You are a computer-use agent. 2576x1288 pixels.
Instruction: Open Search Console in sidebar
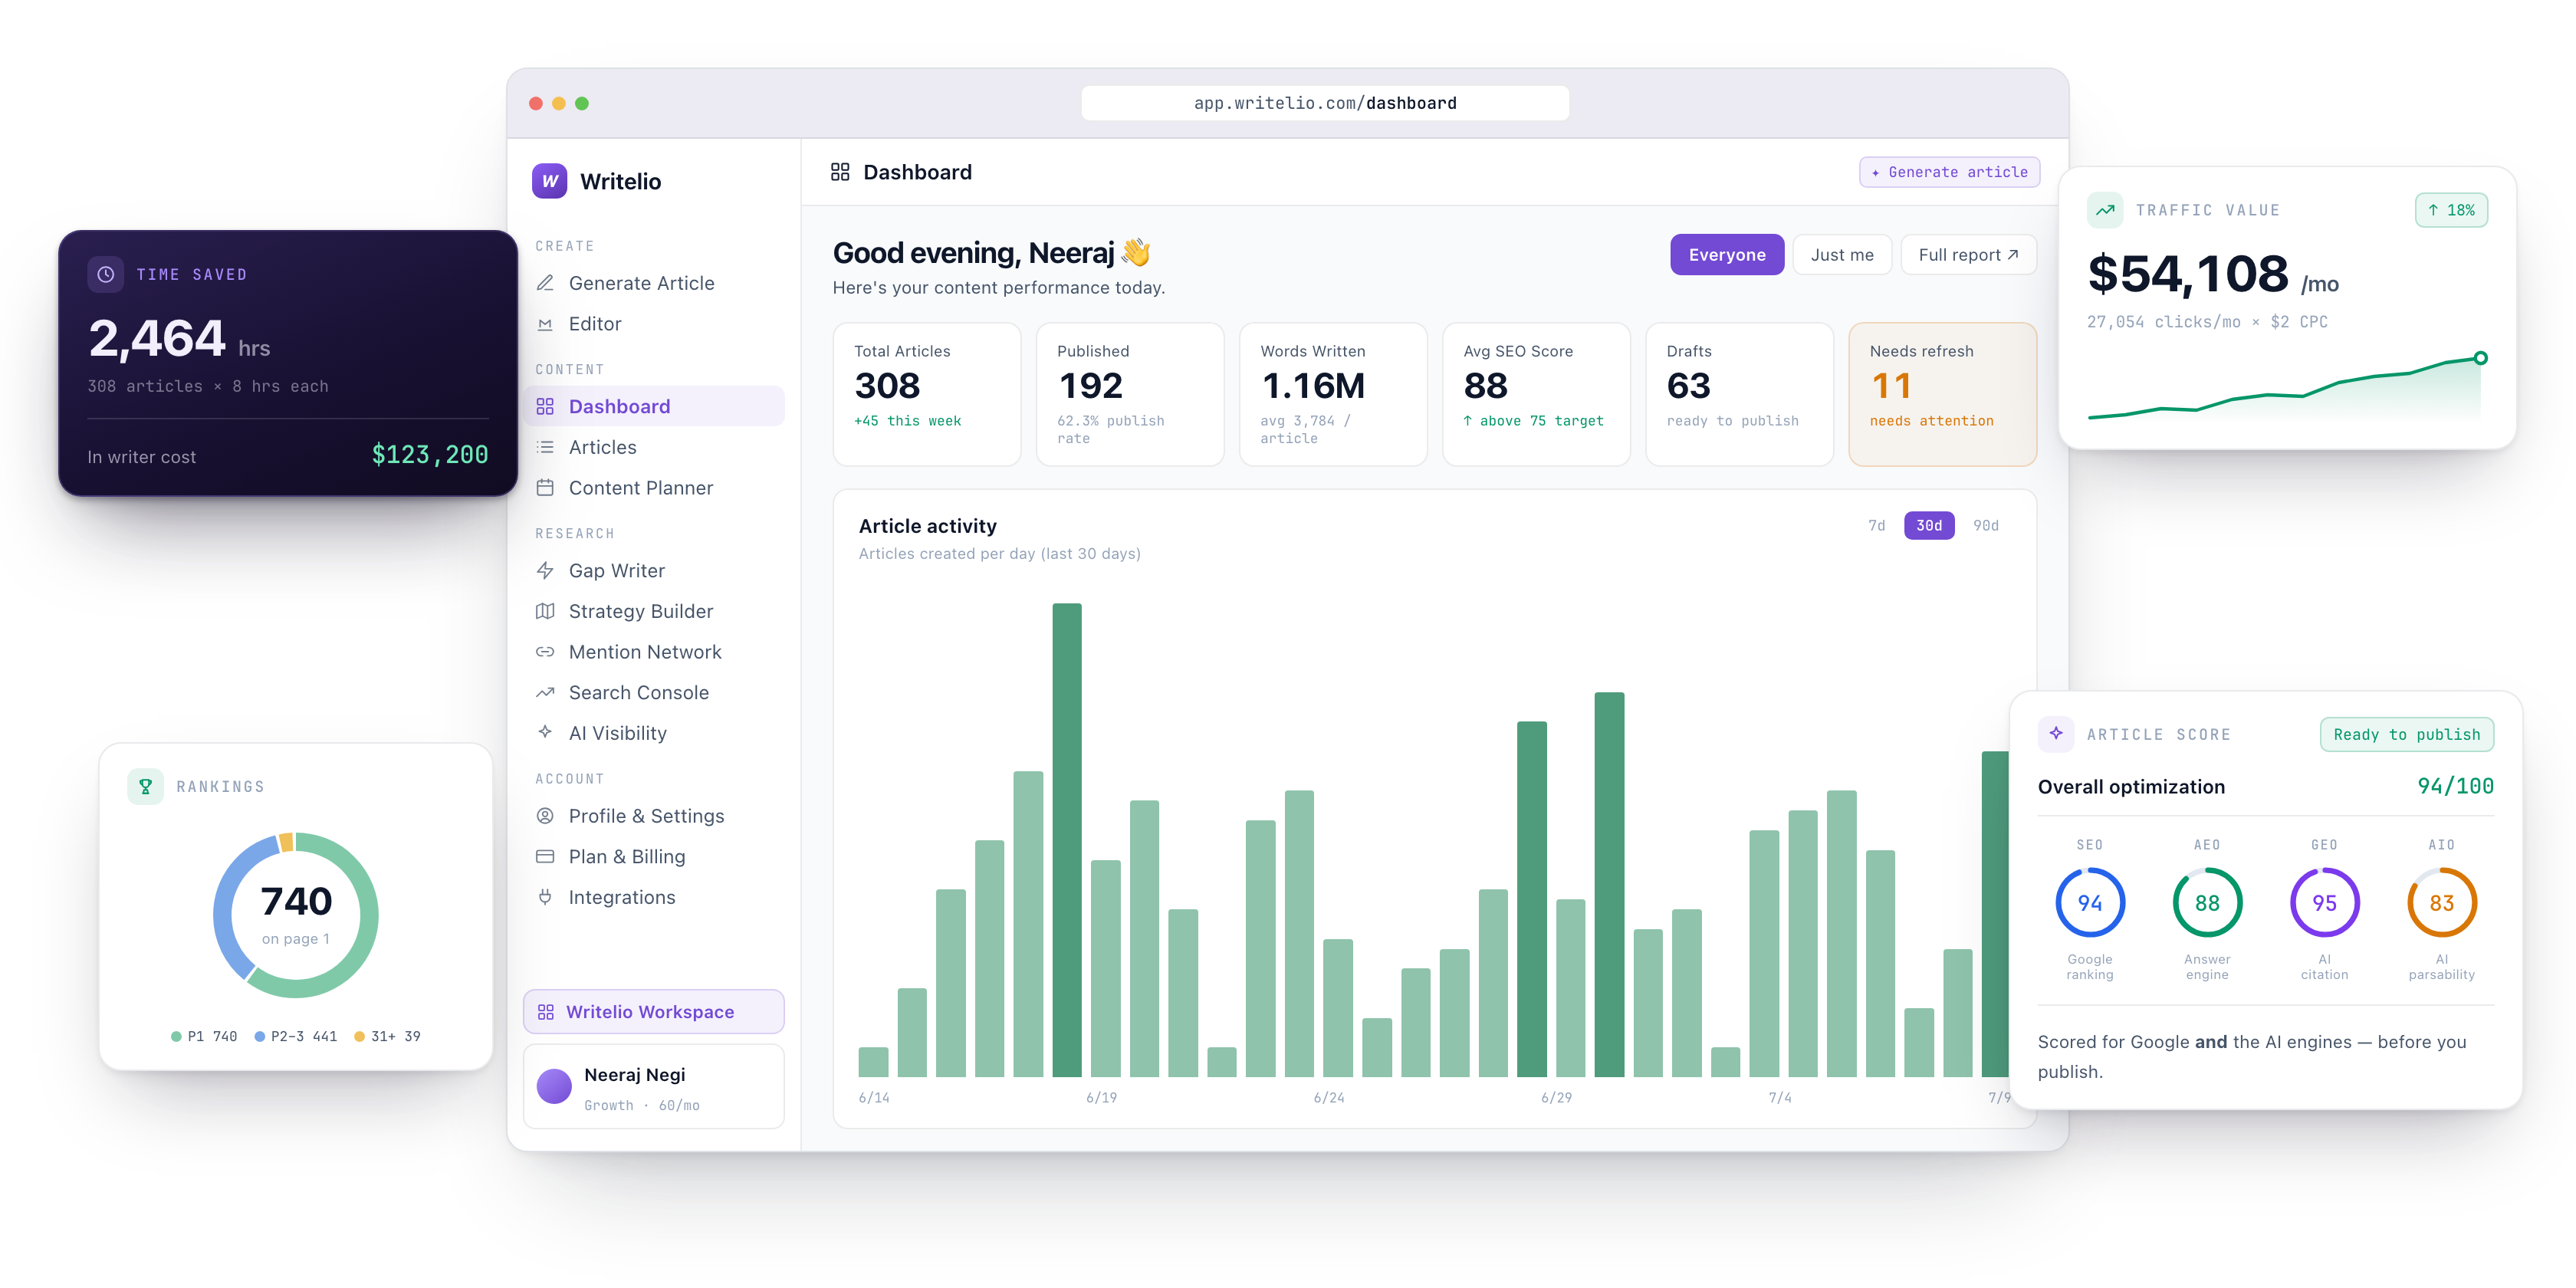(x=654, y=692)
